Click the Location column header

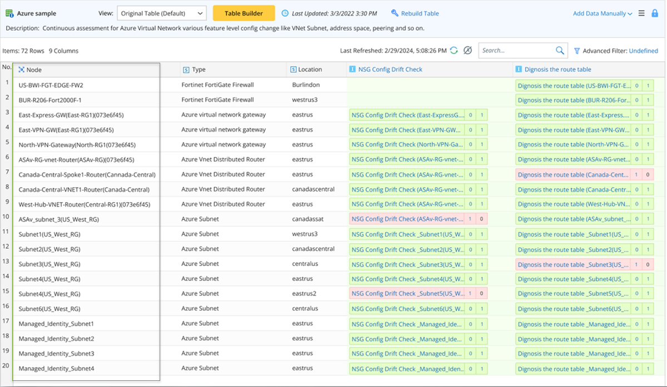310,69
